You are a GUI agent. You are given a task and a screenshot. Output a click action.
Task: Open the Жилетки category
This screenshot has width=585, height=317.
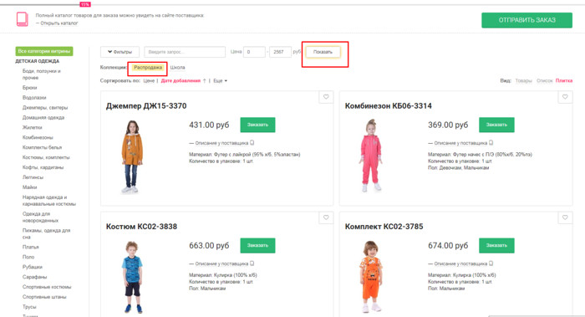tap(32, 128)
